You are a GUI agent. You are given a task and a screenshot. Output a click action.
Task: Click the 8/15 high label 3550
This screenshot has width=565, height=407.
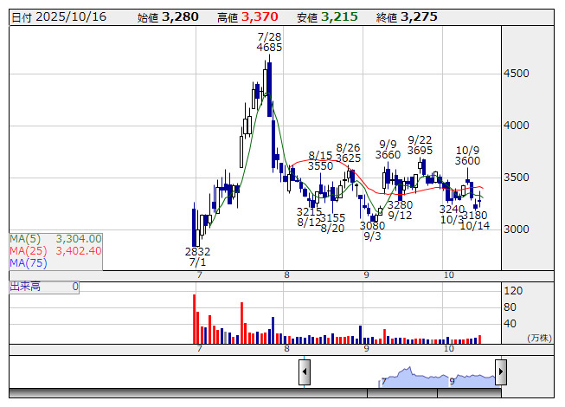click(x=320, y=165)
